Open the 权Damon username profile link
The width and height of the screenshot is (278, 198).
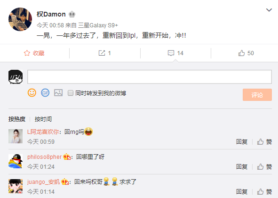[x=51, y=14]
